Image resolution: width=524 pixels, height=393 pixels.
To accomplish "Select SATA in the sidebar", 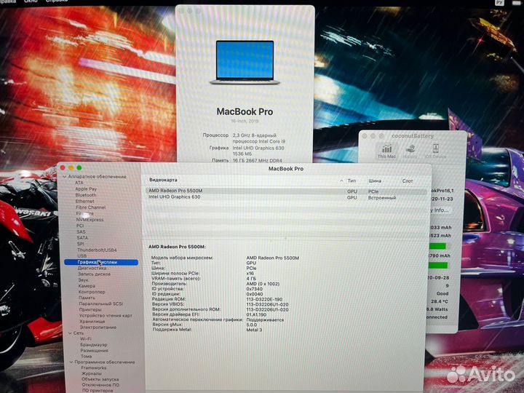I will click(x=82, y=238).
